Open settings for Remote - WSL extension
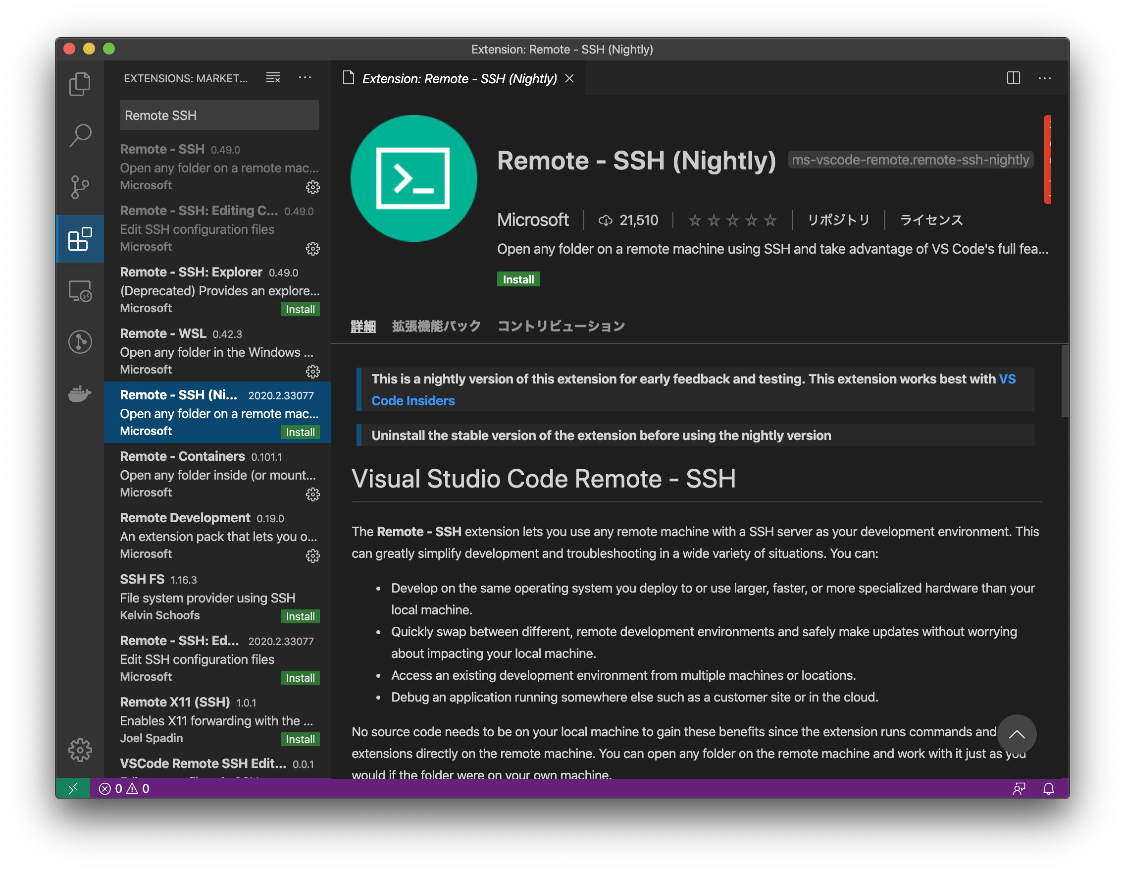1125x872 pixels. click(312, 371)
